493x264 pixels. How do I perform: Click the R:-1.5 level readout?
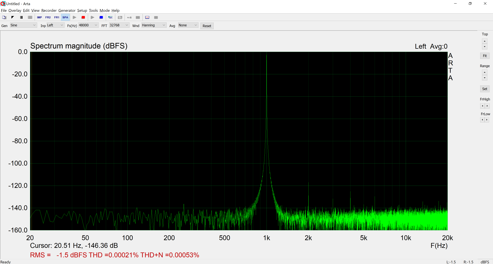click(x=468, y=262)
